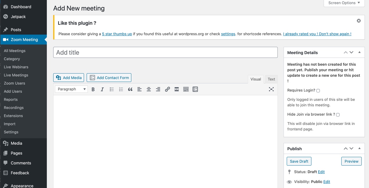This screenshot has width=369, height=188.
Task: Insert the Read More tag
Action: click(x=177, y=89)
